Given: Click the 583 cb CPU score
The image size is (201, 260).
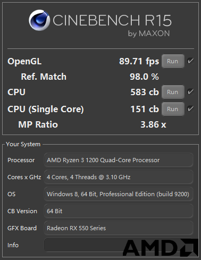Looking at the screenshot, I should [x=145, y=92].
